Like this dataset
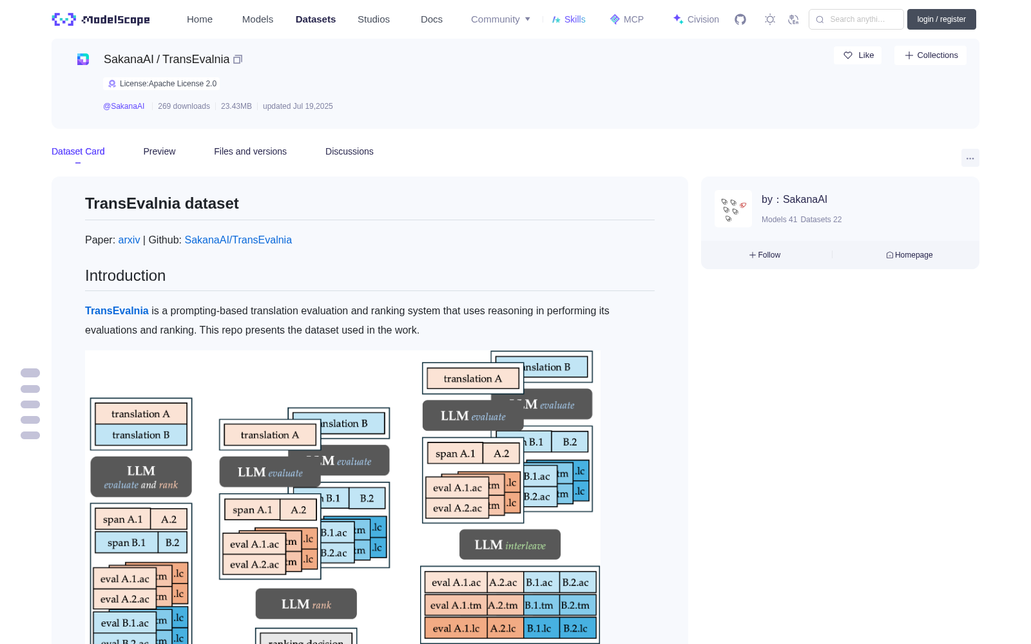The image size is (1031, 644). [858, 55]
